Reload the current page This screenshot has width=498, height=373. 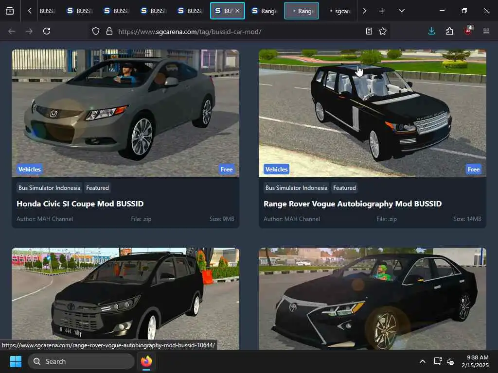(47, 31)
